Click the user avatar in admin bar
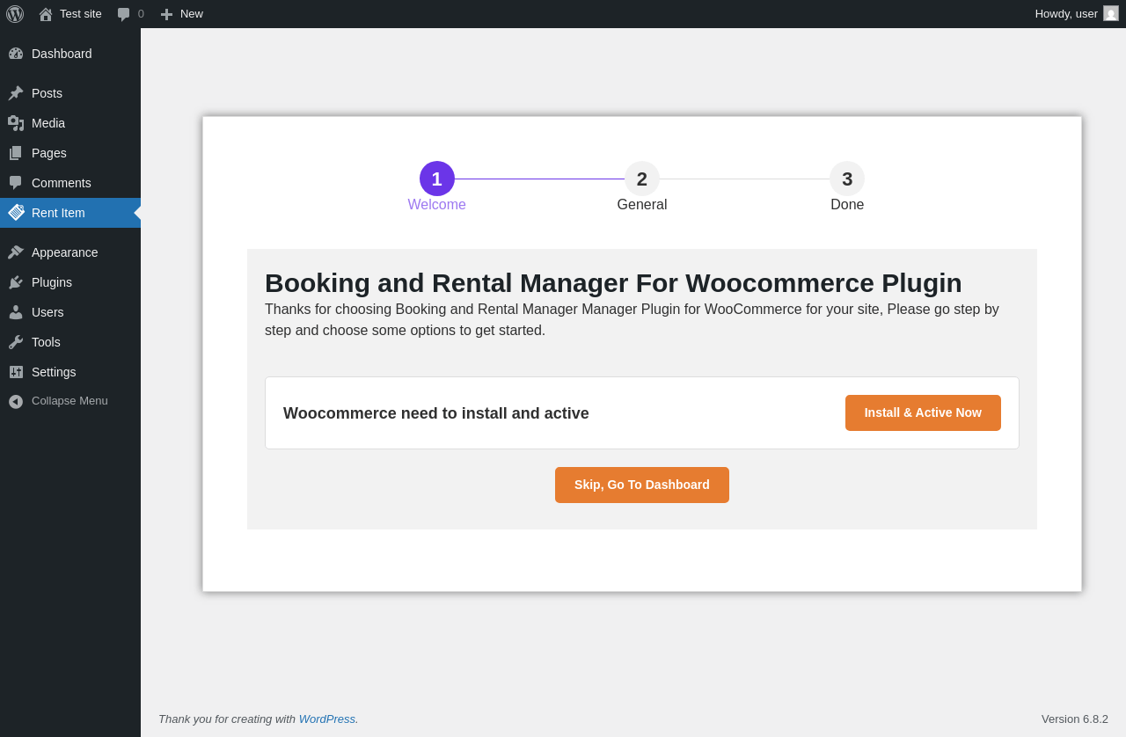This screenshot has height=737, width=1126. [x=1111, y=13]
